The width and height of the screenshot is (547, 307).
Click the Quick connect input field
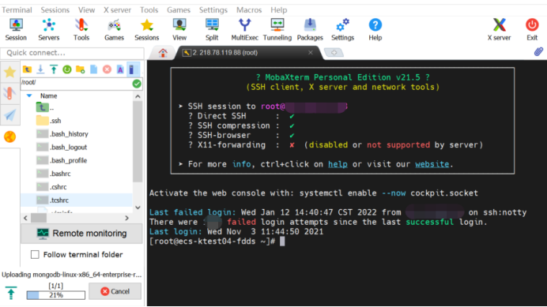click(x=72, y=53)
